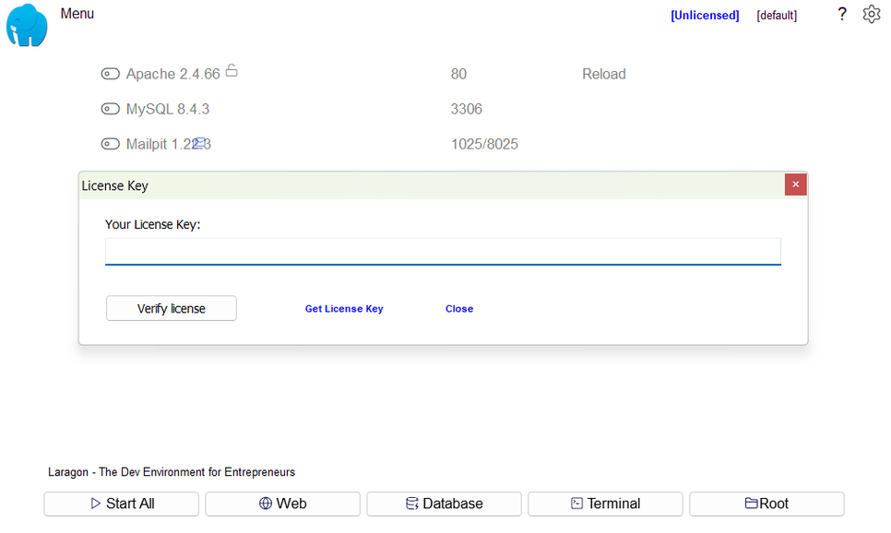Click the Laragon elephant logo
The width and height of the screenshot is (891, 533).
[x=25, y=25]
